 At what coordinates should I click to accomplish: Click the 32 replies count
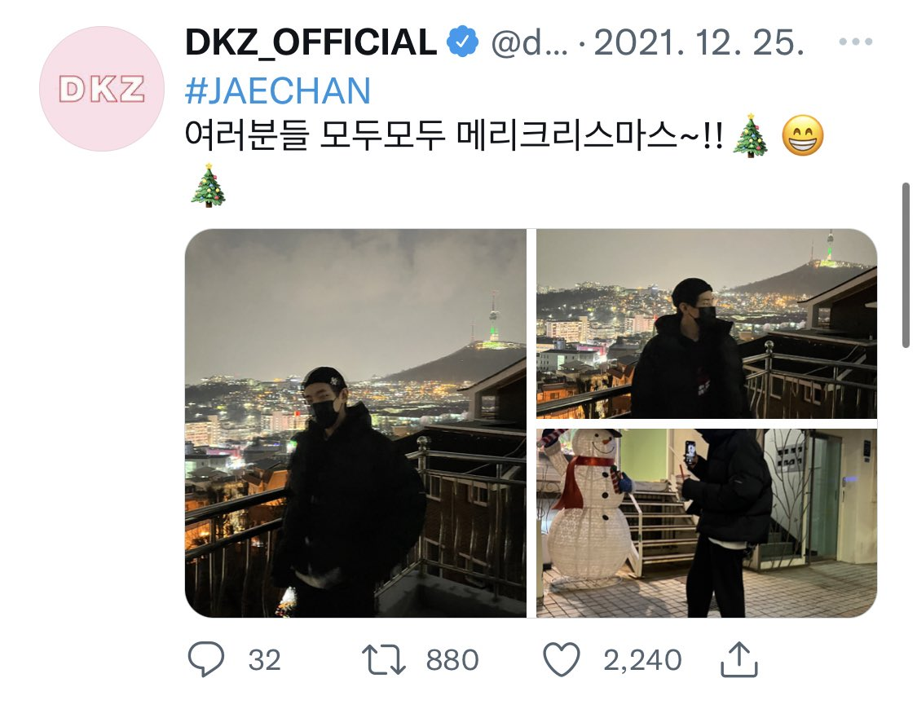(x=264, y=660)
